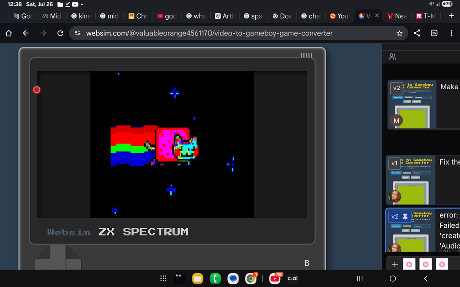Click the second pink play thumbnail
Viewport: 460px width, 287px height.
[x=426, y=265]
